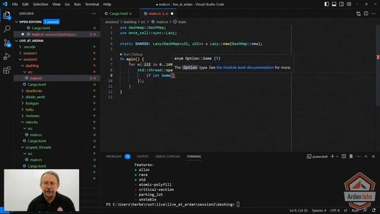Toggle the secondary side bar layout button
The height and width of the screenshot is (214, 380).
point(341,4)
